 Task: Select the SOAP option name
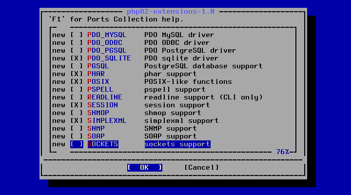pos(96,136)
